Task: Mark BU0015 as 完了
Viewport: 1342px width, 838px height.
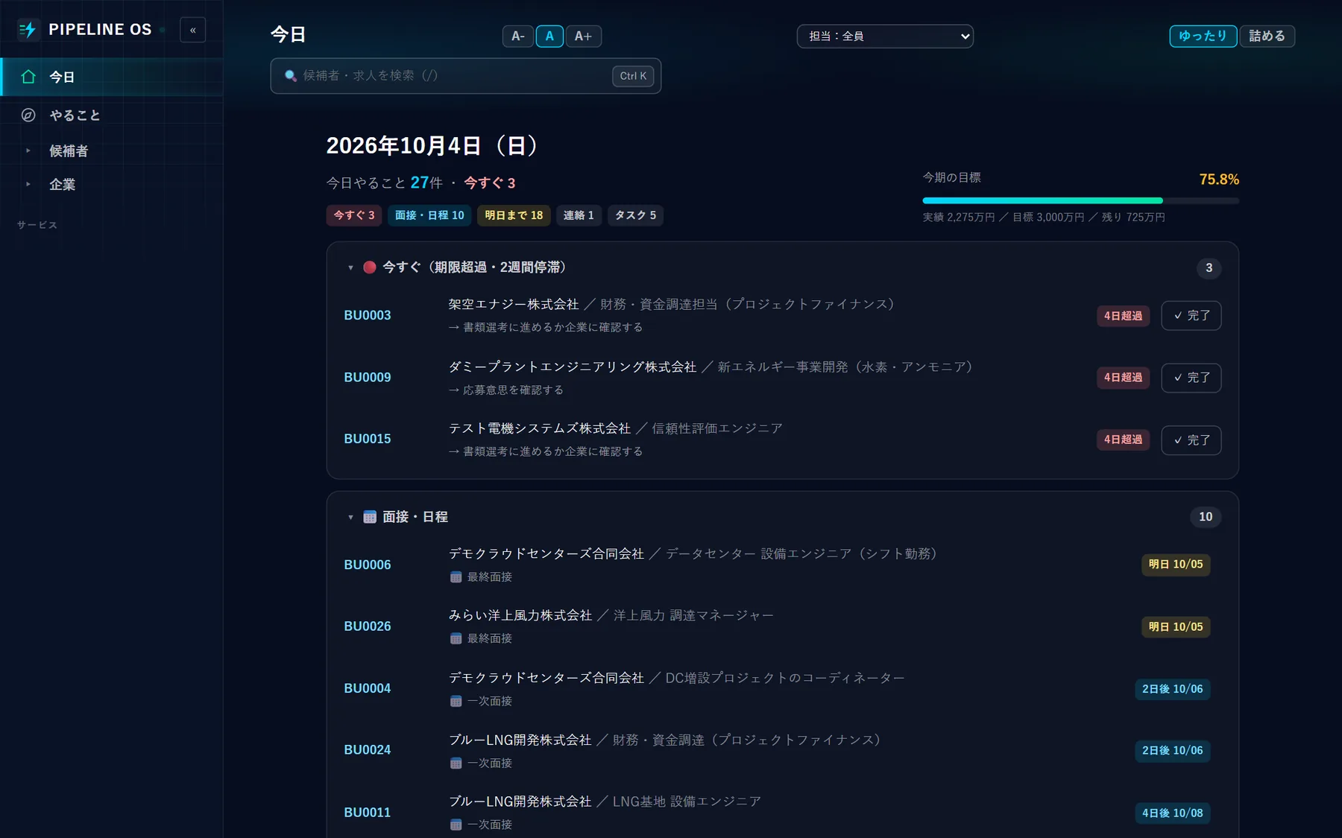Action: pos(1191,440)
